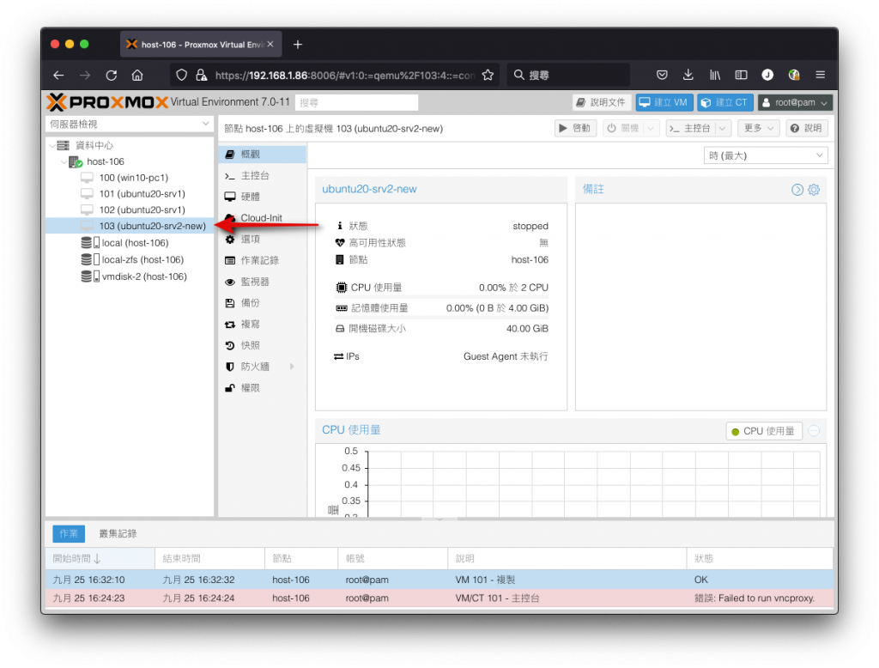Select local (host-106) storage
This screenshot has height=668, width=879.
pos(130,243)
